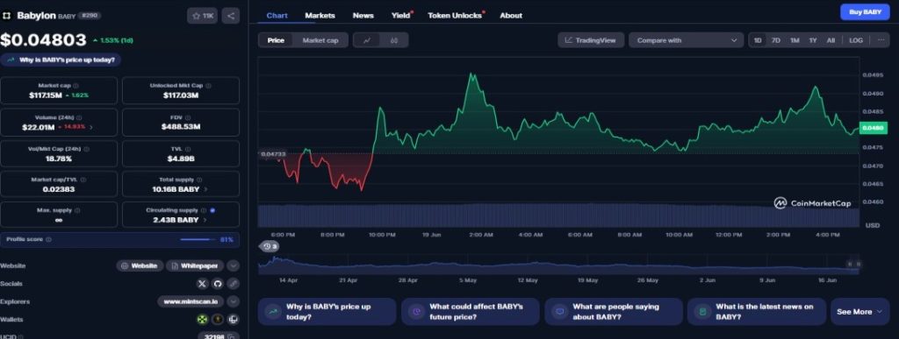Click the Profile score 81% progress bar

(x=198, y=239)
